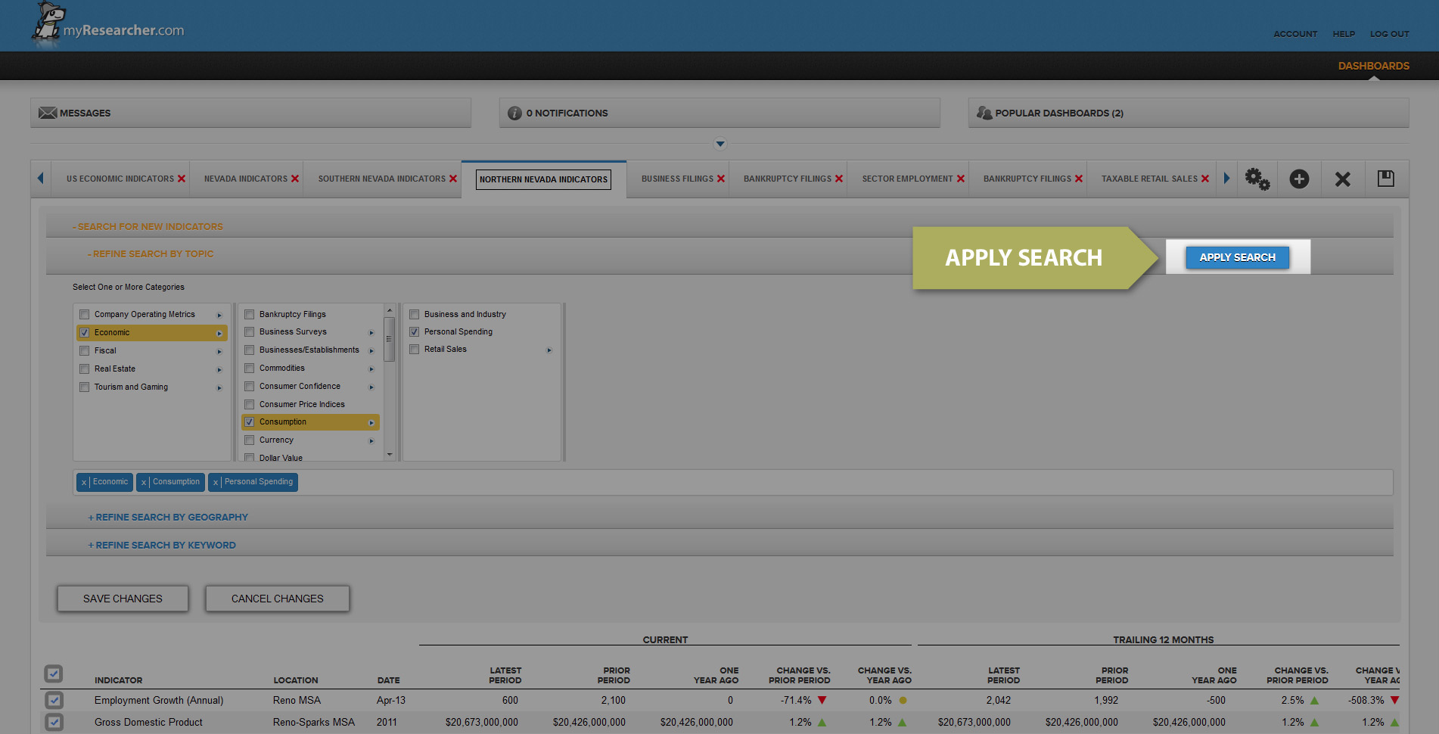
Task: Close the Nevada Indicators tab
Action: 295,179
